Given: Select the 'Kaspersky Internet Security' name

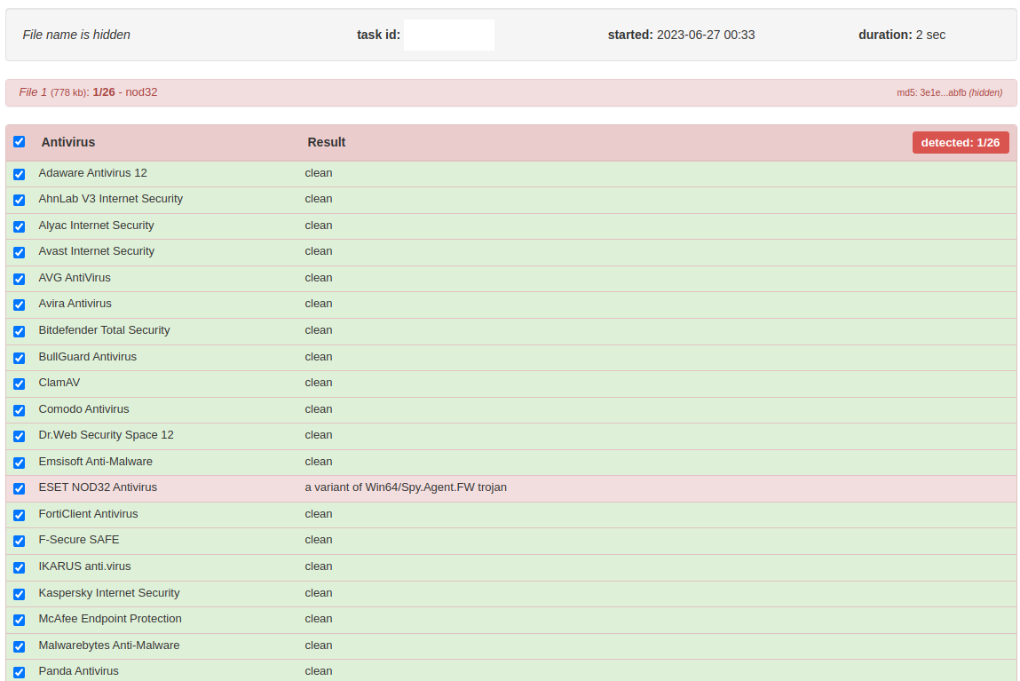Looking at the screenshot, I should point(108,593).
